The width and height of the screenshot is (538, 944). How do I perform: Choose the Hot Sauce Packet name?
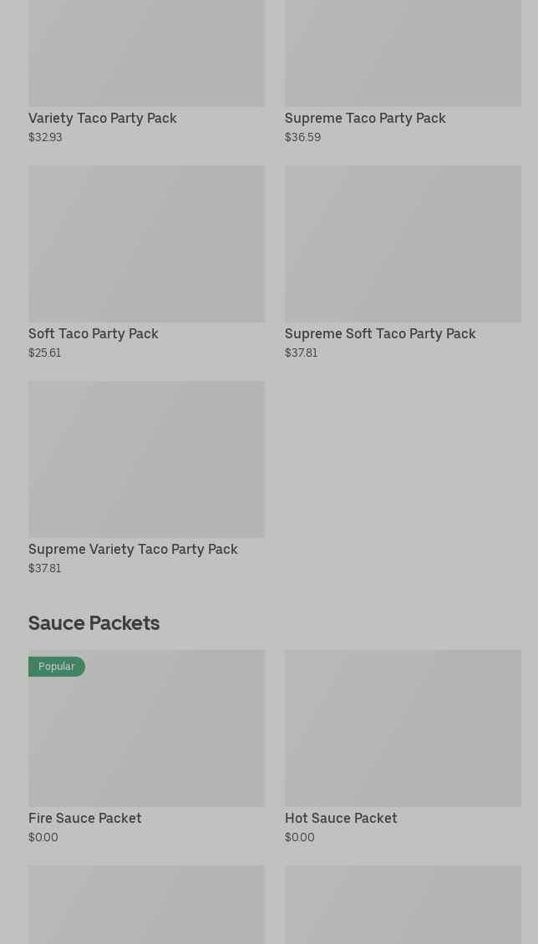[x=341, y=819]
